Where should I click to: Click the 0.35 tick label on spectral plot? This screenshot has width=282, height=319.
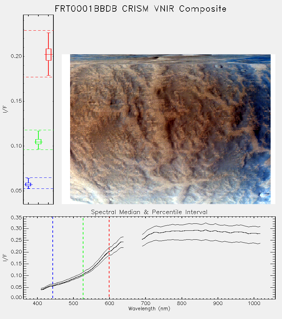coord(16,218)
